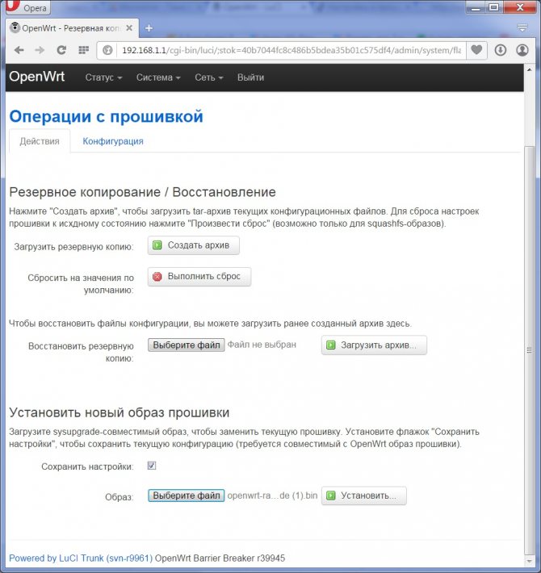
Task: Switch to the Действия tab
Action: [x=40, y=141]
